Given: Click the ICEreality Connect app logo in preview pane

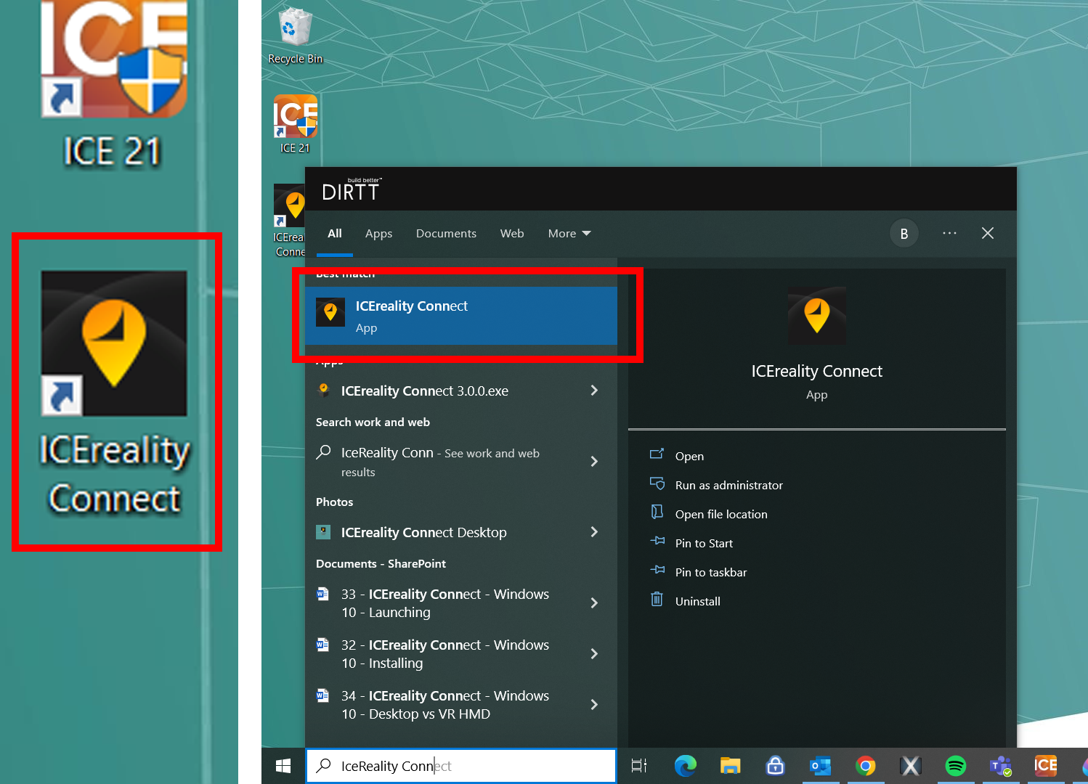Looking at the screenshot, I should click(x=817, y=316).
